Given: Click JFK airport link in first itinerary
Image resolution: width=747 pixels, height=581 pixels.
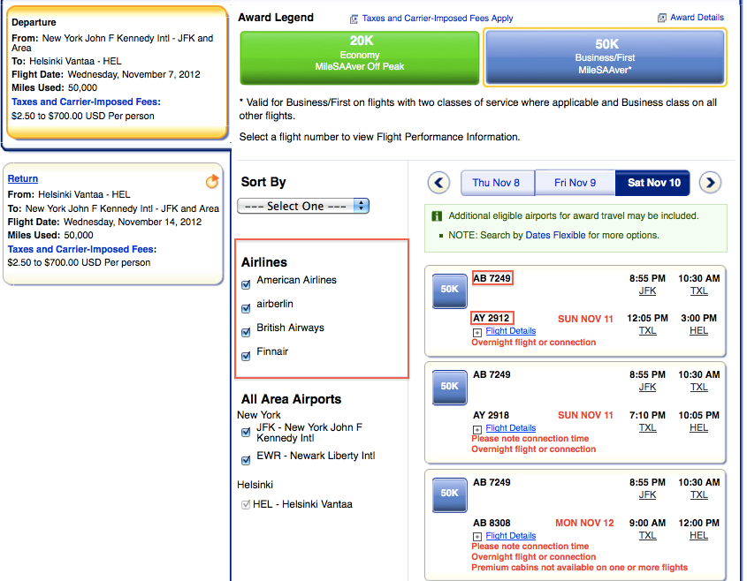Looking at the screenshot, I should (x=647, y=290).
